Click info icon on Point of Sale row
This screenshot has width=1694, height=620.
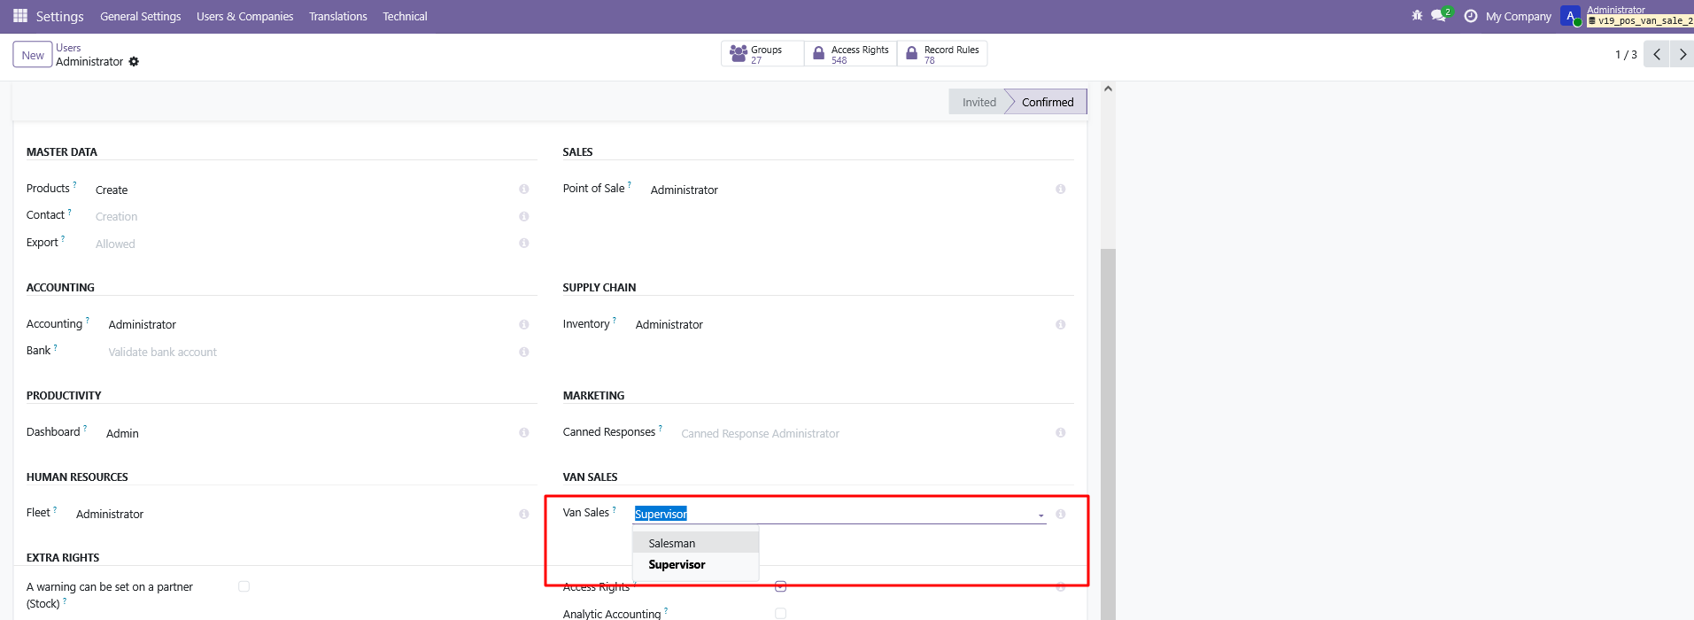tap(1060, 190)
